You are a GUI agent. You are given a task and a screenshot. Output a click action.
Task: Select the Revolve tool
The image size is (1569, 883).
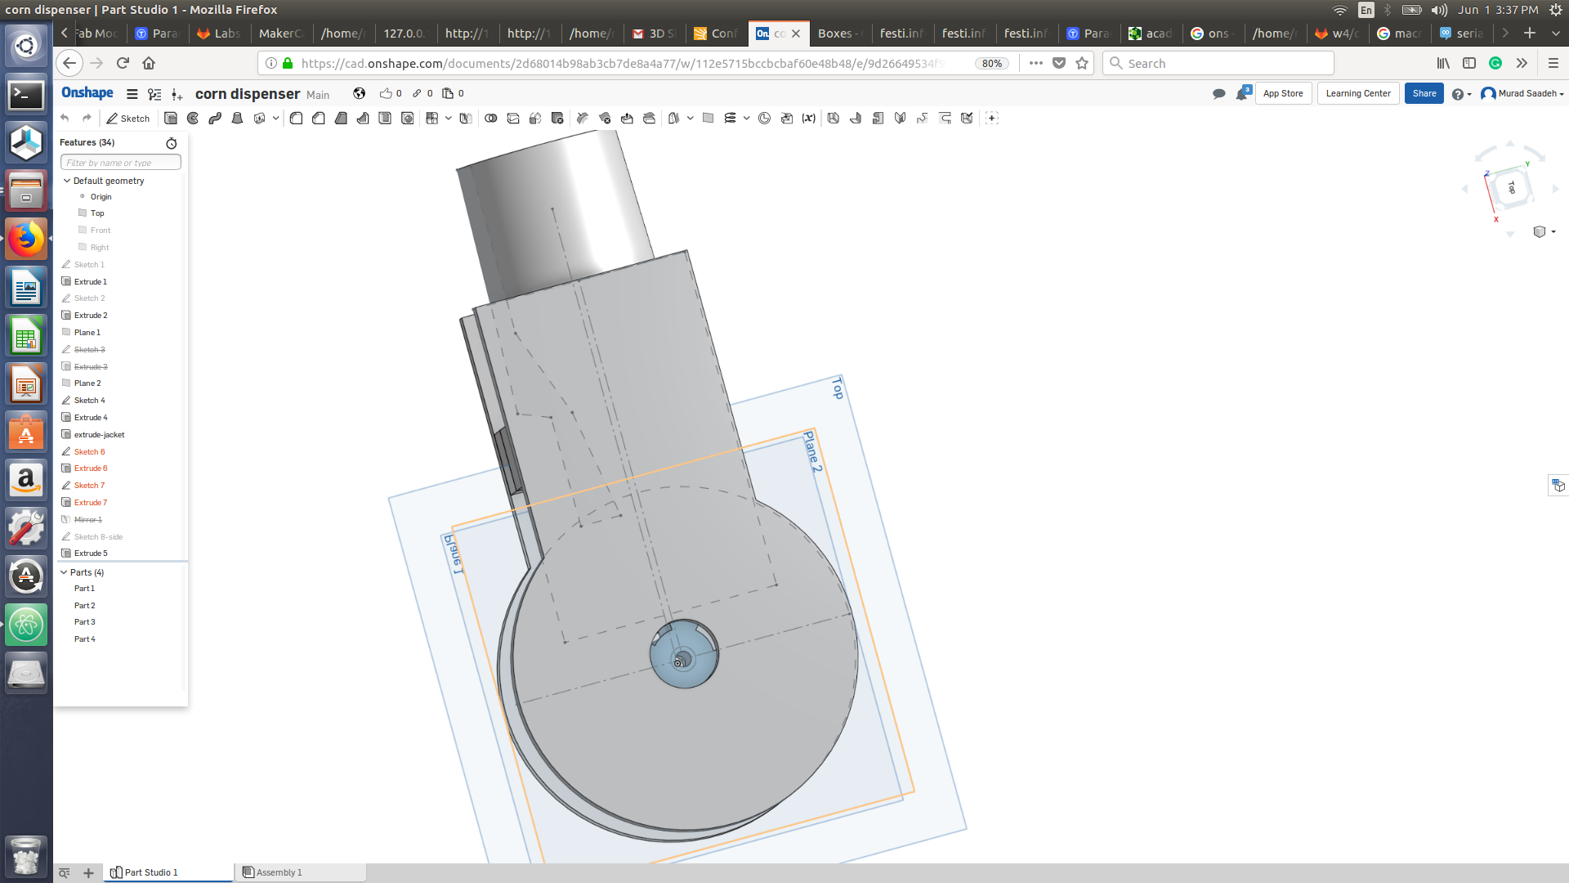click(193, 119)
